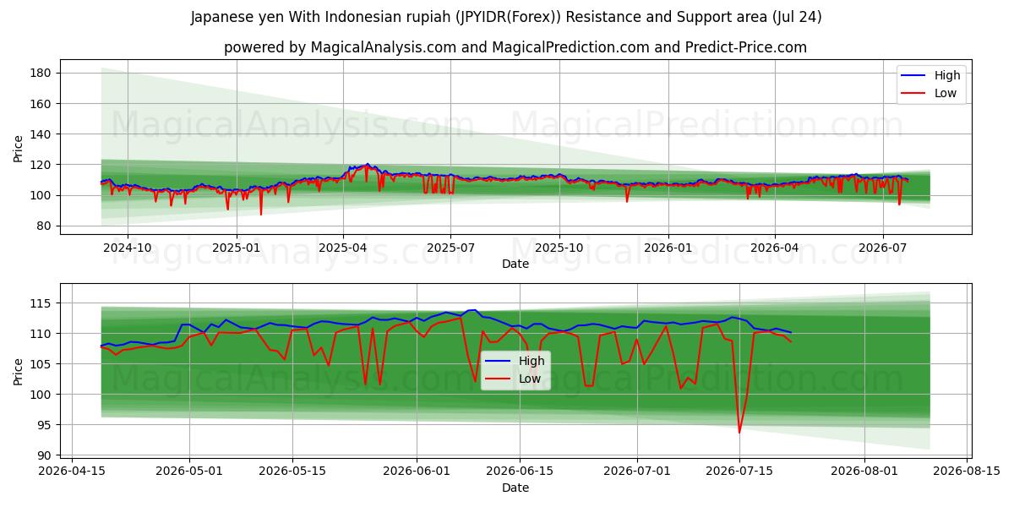Click the 2026-04-15 date tick

[71, 471]
